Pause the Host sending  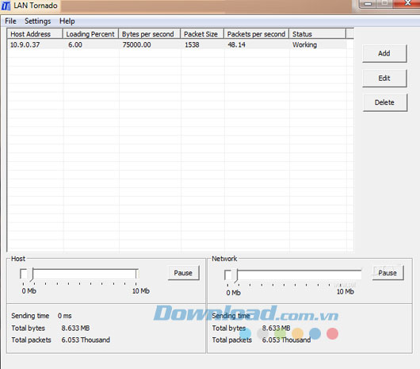pyautogui.click(x=183, y=273)
